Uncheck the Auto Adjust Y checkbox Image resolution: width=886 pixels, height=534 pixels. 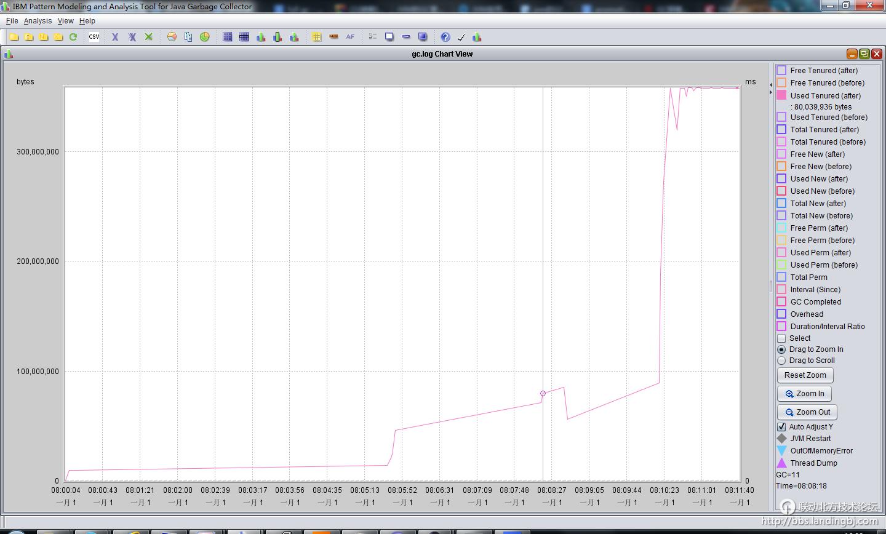pos(781,427)
